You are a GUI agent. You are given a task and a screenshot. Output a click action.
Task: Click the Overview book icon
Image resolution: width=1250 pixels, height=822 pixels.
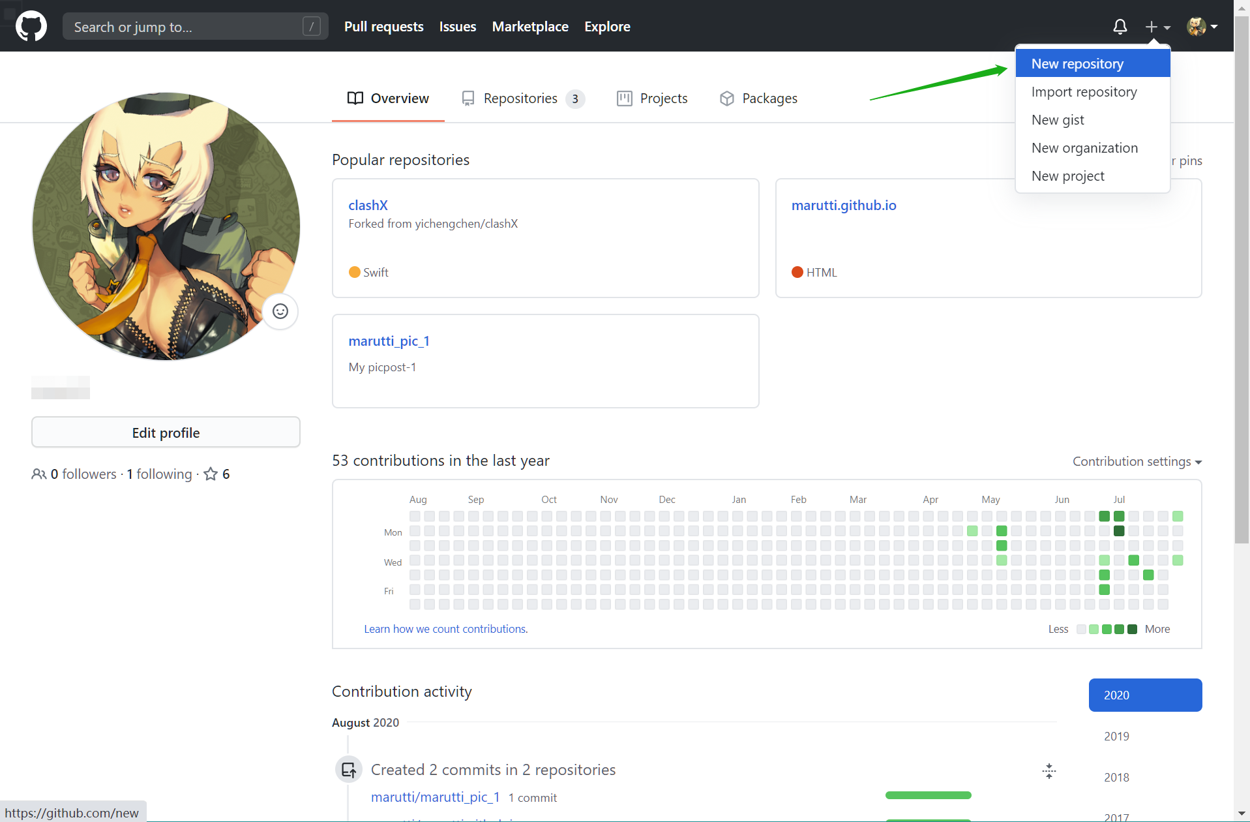point(355,99)
